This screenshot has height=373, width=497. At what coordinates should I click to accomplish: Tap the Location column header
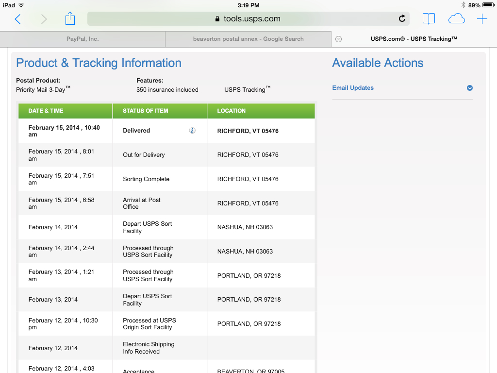pos(232,111)
